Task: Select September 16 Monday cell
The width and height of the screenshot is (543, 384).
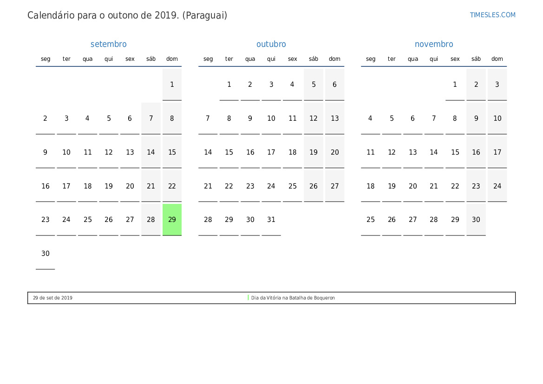Action: [45, 186]
